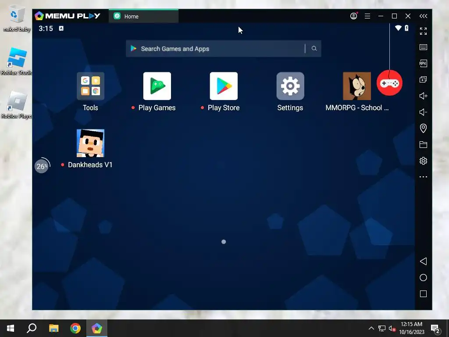Switch to the Home tab

pyautogui.click(x=143, y=16)
